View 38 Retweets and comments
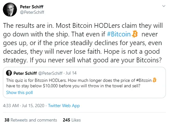Viewport: 170px width, 126px height. click(x=31, y=120)
